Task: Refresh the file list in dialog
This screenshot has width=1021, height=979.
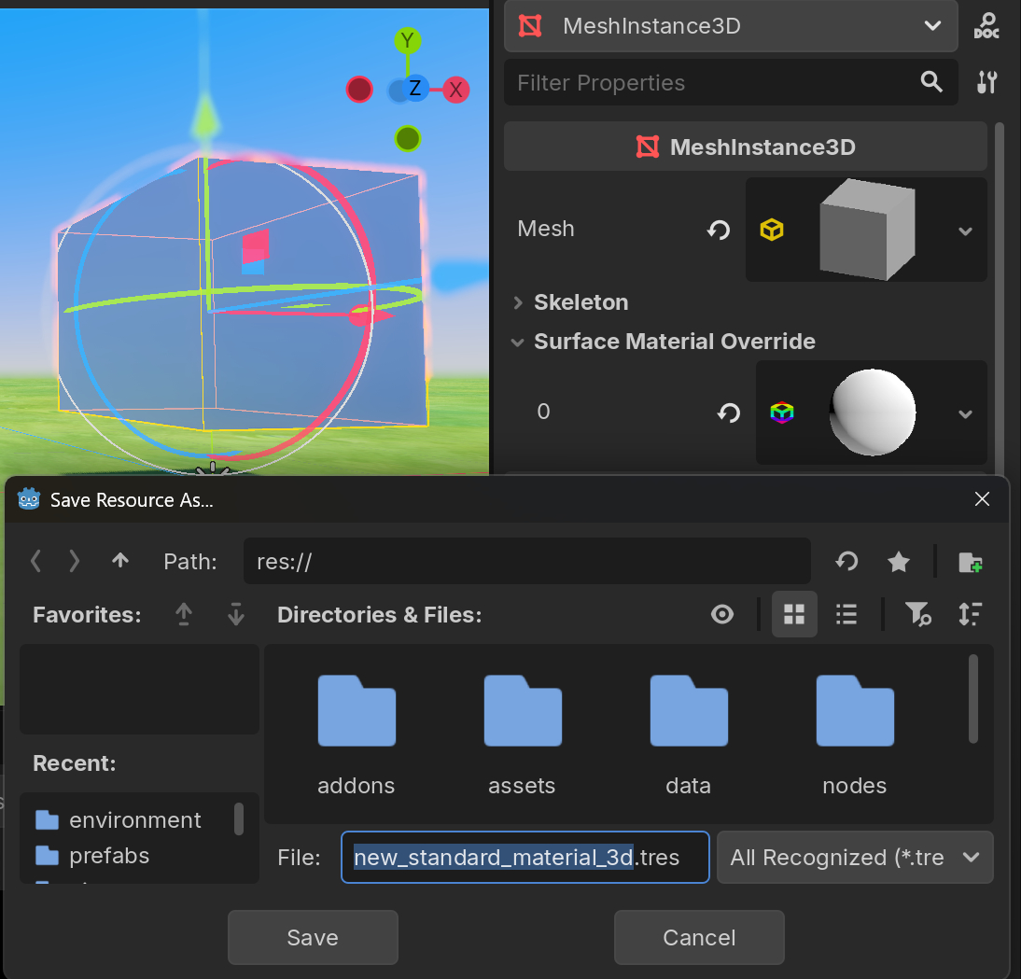Action: [x=846, y=561]
